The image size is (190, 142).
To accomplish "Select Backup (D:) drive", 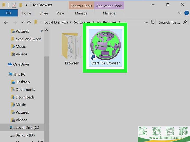I will 25,135.
